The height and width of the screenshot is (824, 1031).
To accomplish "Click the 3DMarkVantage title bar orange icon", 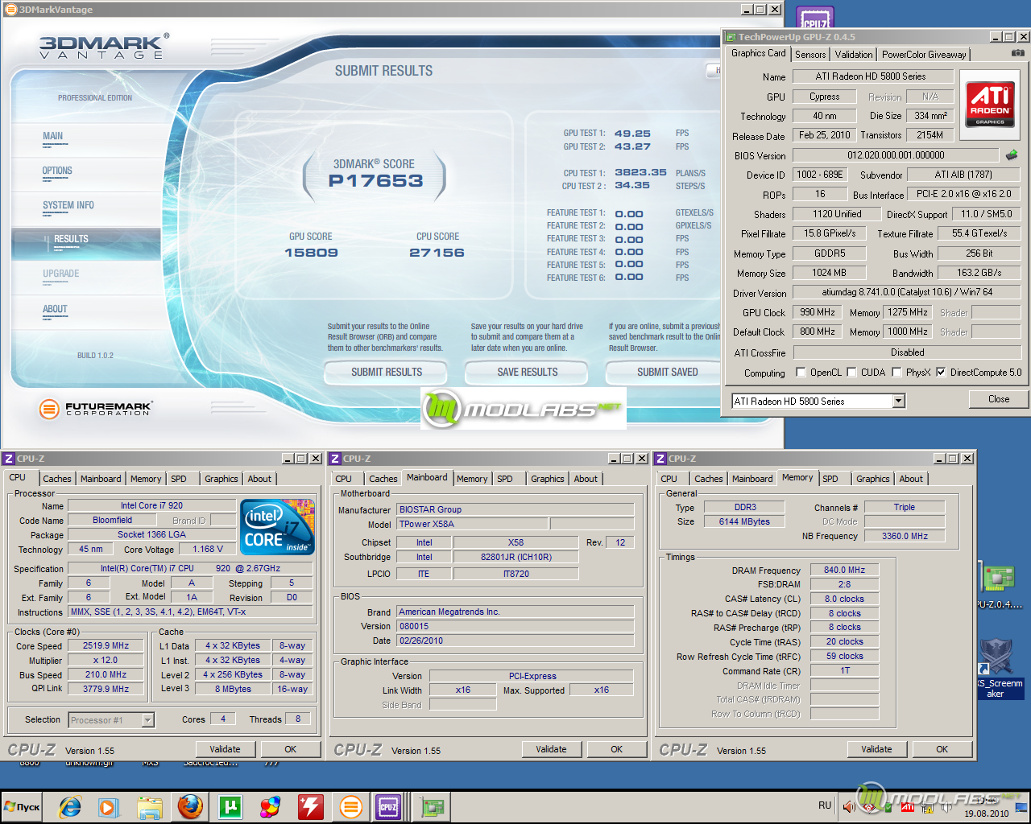I will tap(10, 10).
